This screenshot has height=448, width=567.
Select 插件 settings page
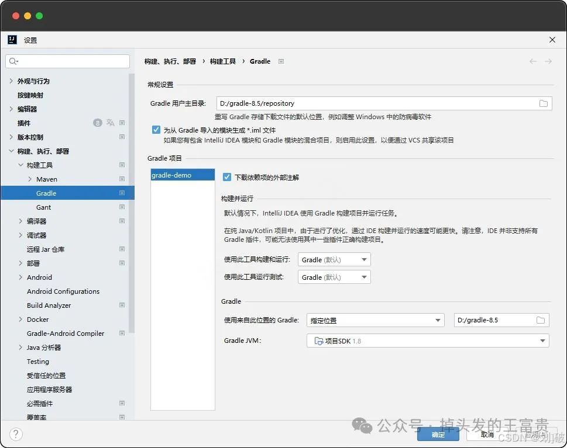(x=24, y=123)
